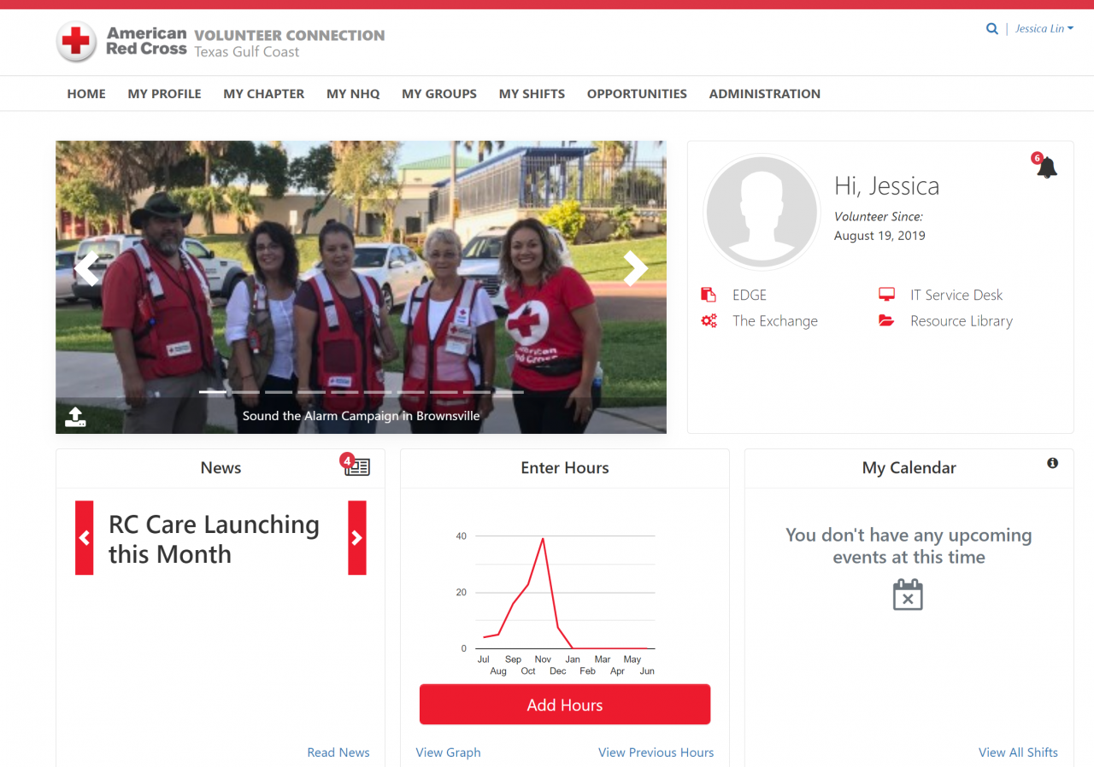Click the empty calendar X icon
This screenshot has height=767, width=1094.
908,594
